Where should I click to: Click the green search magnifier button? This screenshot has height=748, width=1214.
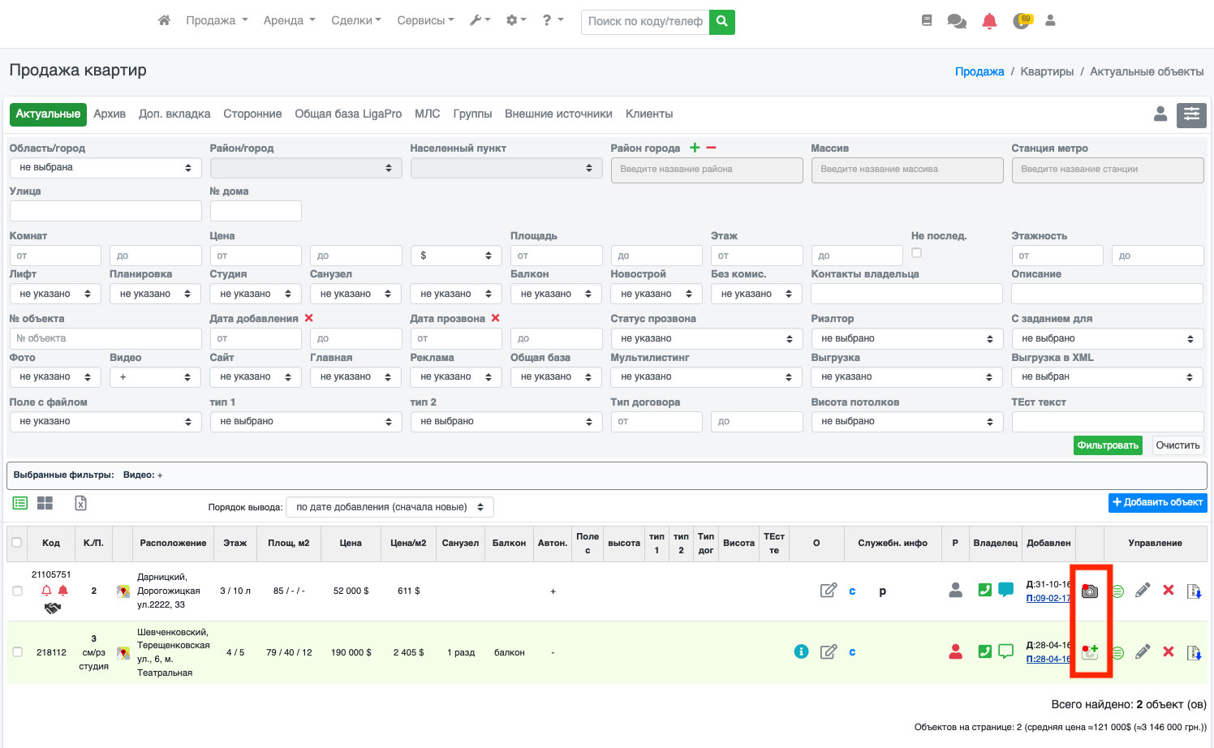click(x=721, y=22)
